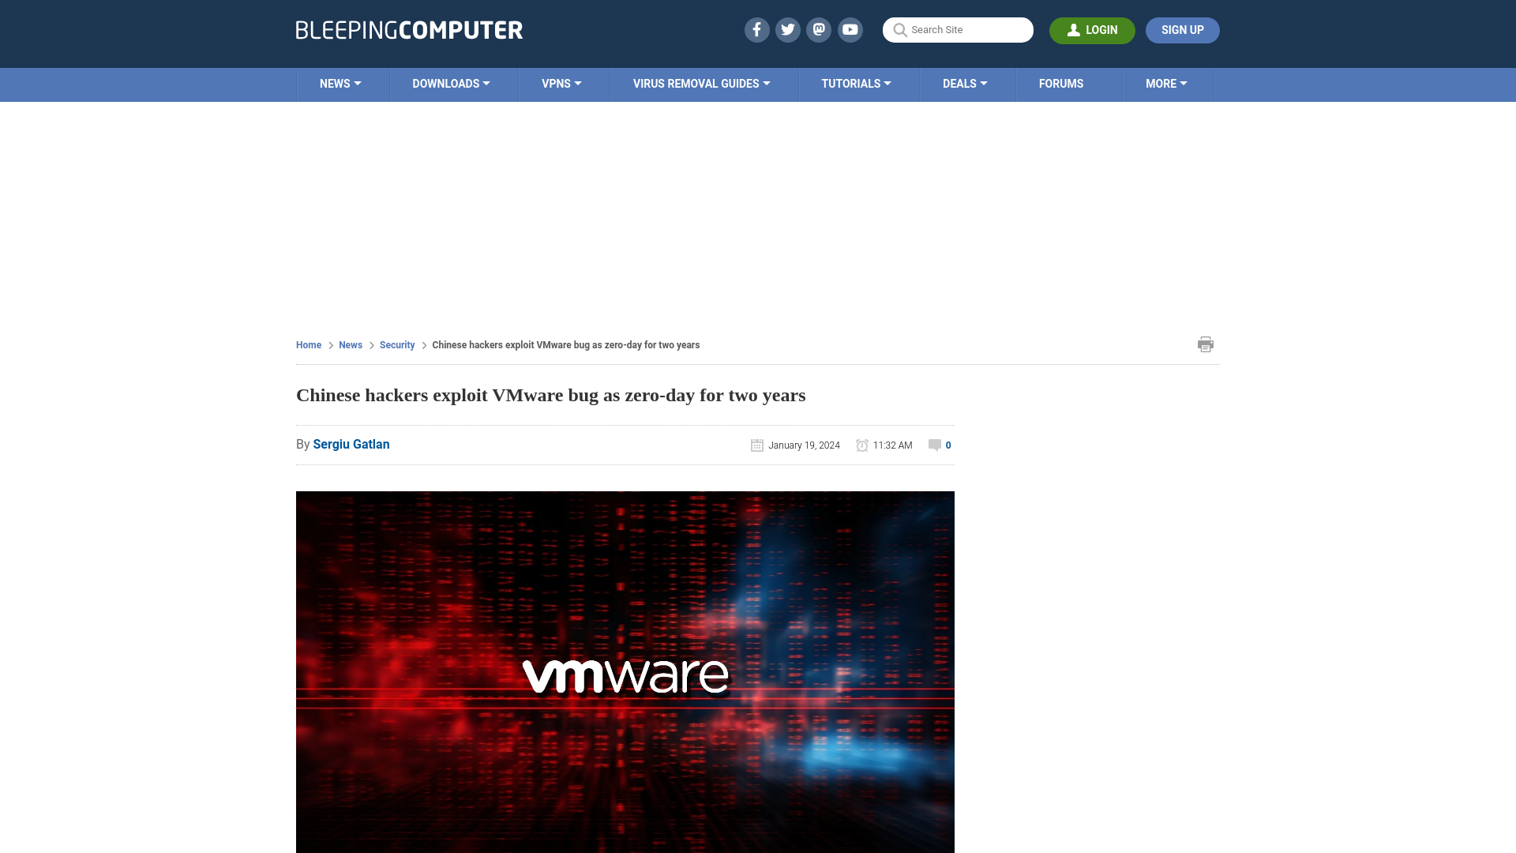Expand the DEALS menu section
Image resolution: width=1516 pixels, height=853 pixels.
(965, 83)
